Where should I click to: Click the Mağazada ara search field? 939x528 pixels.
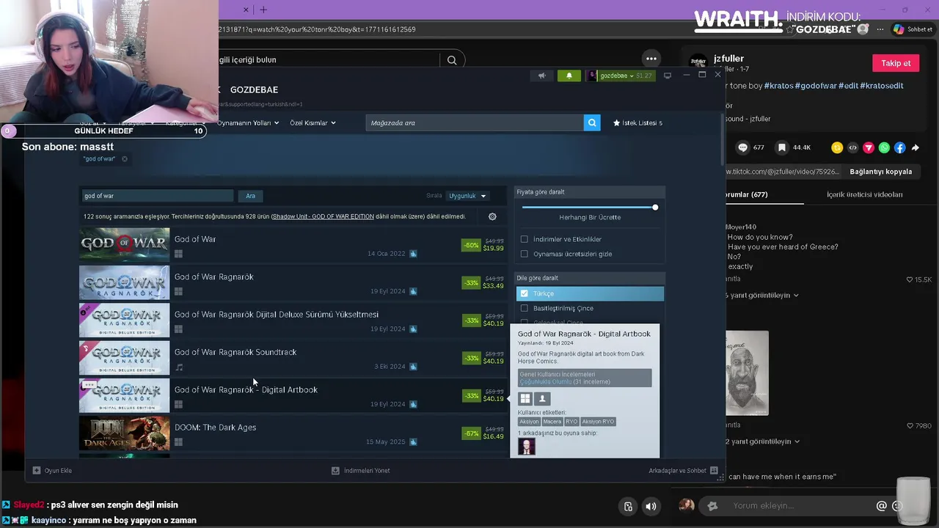click(x=475, y=122)
